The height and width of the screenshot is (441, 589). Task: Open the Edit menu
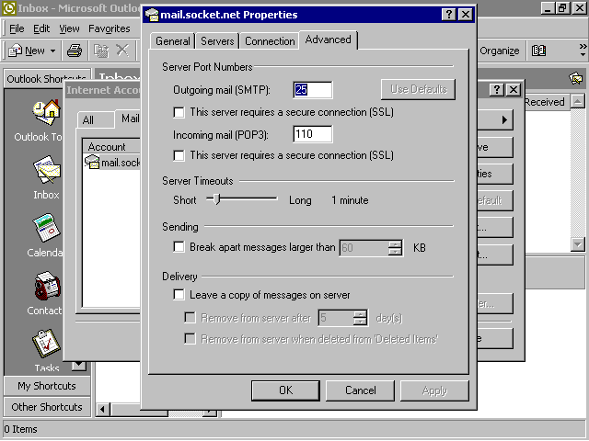(x=41, y=28)
